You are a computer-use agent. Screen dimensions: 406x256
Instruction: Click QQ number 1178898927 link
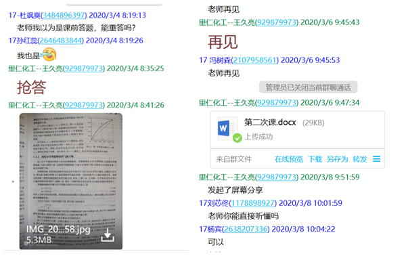[252, 203]
